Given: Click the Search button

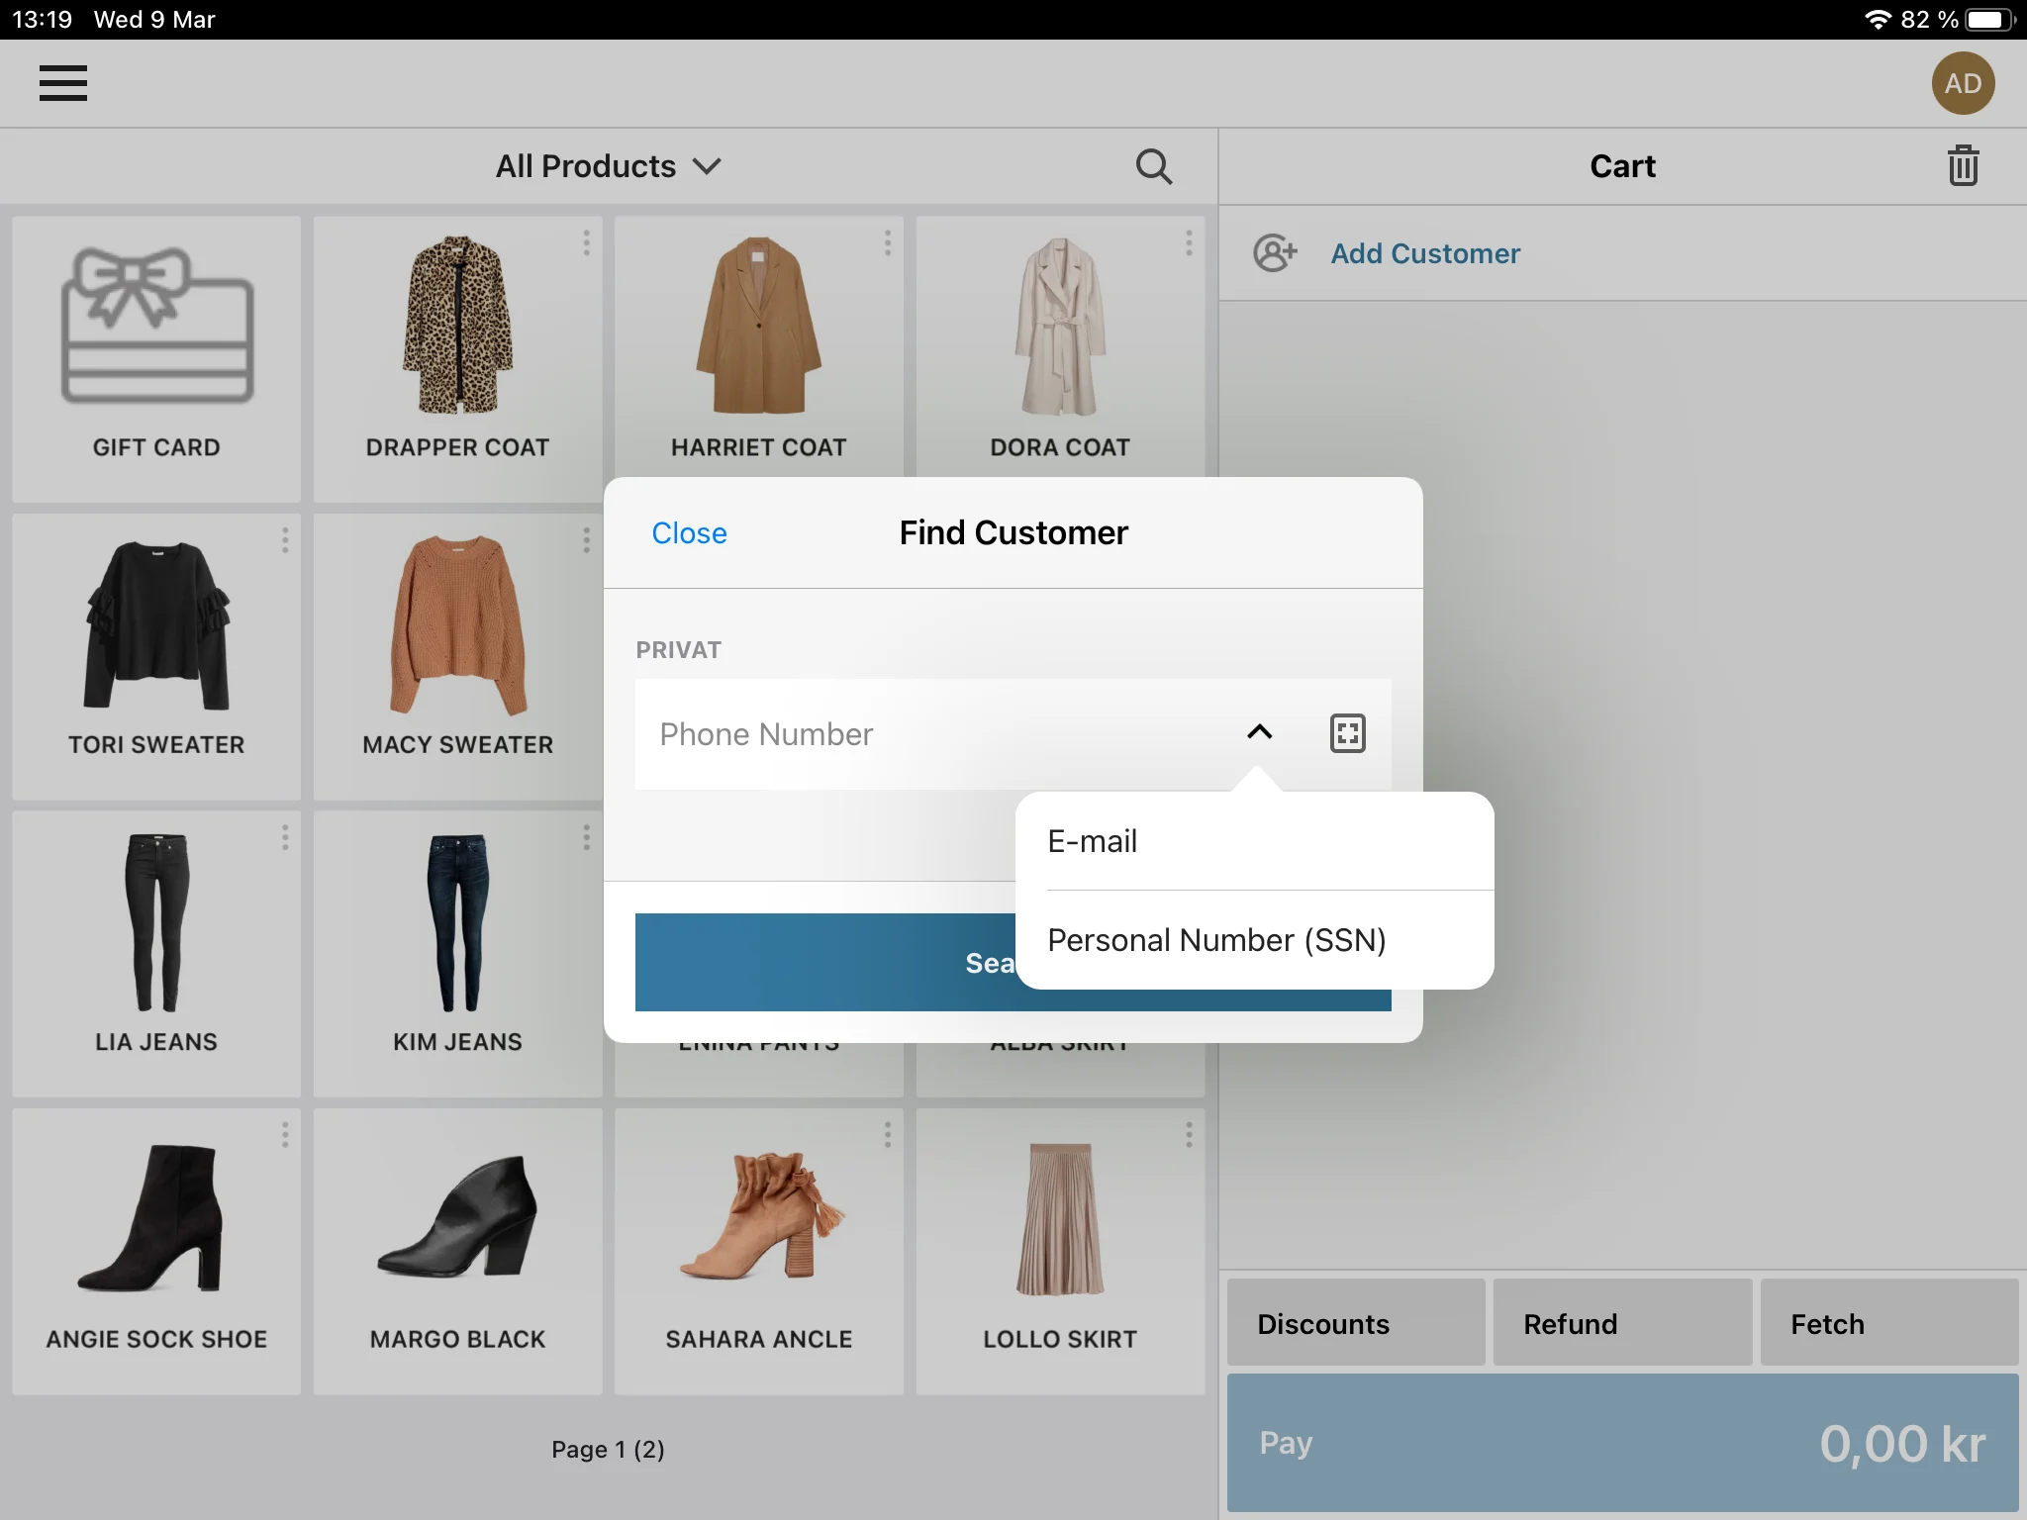Looking at the screenshot, I should pyautogui.click(x=825, y=962).
